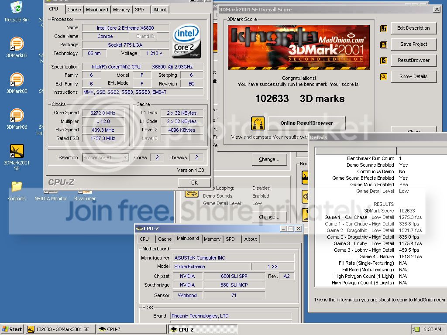Image resolution: width=447 pixels, height=335 pixels.
Task: Click the floppy icon beside Save Project
Action: 384,45
